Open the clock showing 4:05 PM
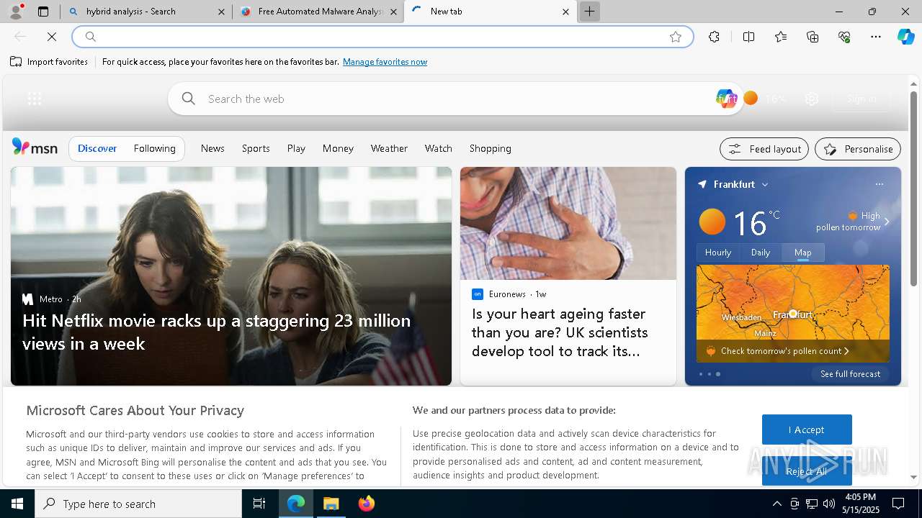 coord(860,504)
